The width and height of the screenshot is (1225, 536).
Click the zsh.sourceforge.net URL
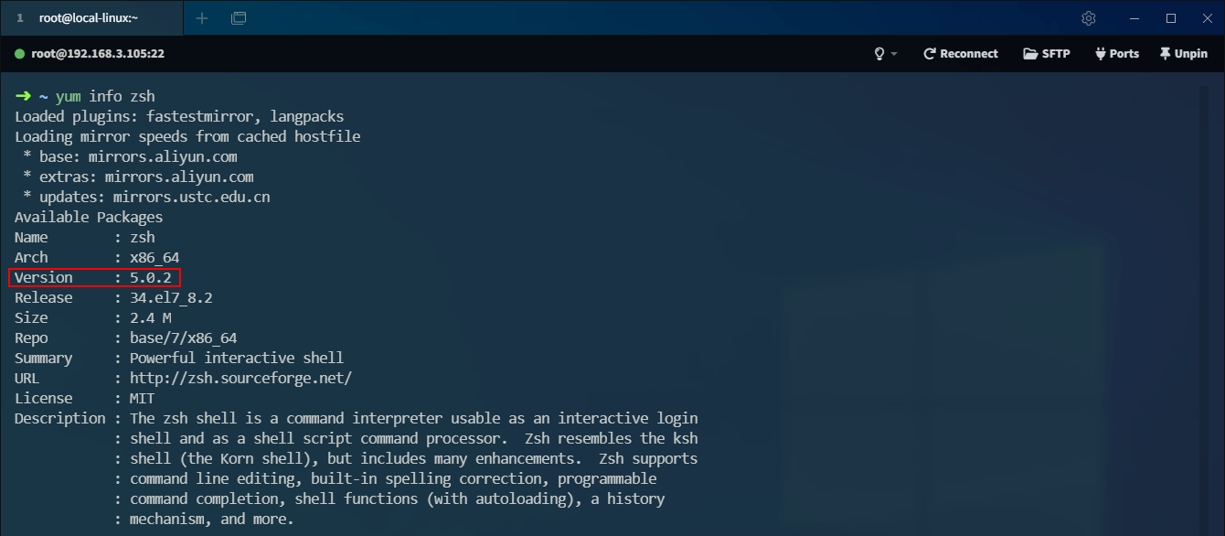[x=240, y=378]
